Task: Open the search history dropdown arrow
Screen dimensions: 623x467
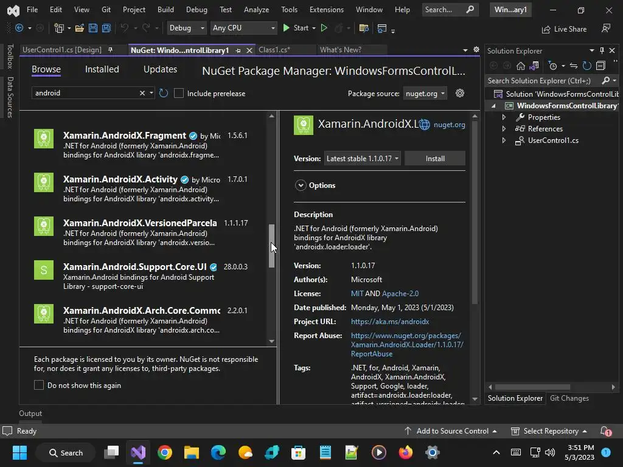Action: click(151, 93)
